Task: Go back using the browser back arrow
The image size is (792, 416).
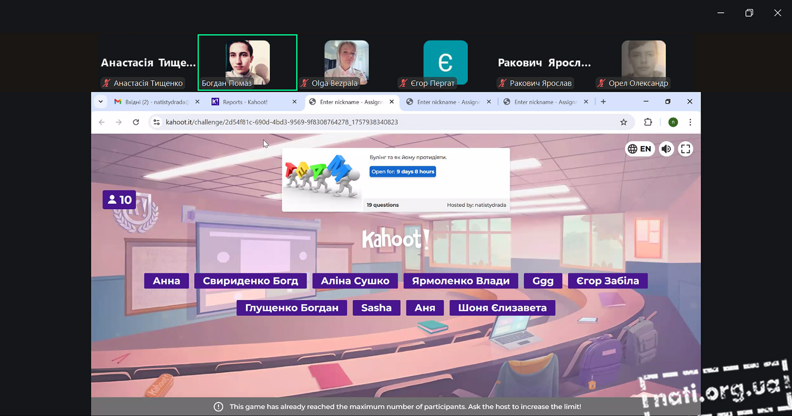Action: 102,122
